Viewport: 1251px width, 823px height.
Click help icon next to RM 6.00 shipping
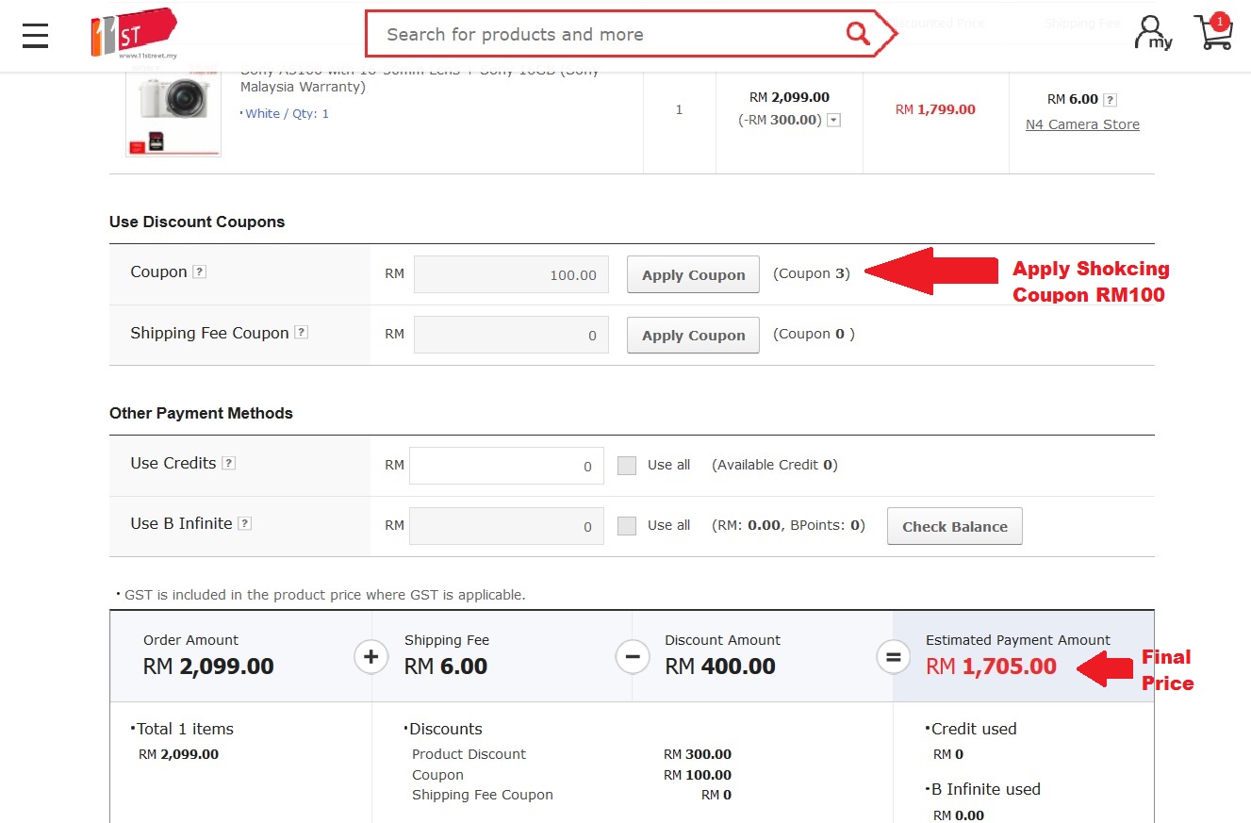tap(1110, 100)
